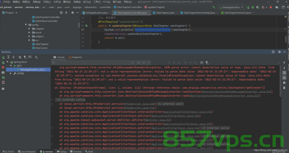Image resolution: width=289 pixels, height=153 pixels.
Task: Click the console search input field
Action: pos(93,63)
